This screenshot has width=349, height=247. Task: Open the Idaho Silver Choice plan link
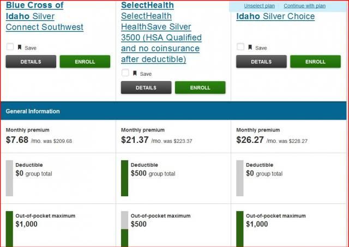pyautogui.click(x=275, y=16)
